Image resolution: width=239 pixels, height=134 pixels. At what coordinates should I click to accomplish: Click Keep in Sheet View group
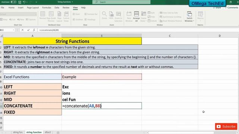click(4, 19)
